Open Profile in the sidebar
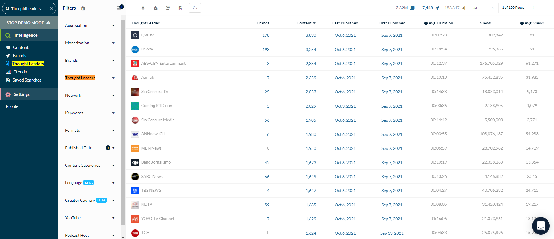The width and height of the screenshot is (554, 239). click(12, 106)
